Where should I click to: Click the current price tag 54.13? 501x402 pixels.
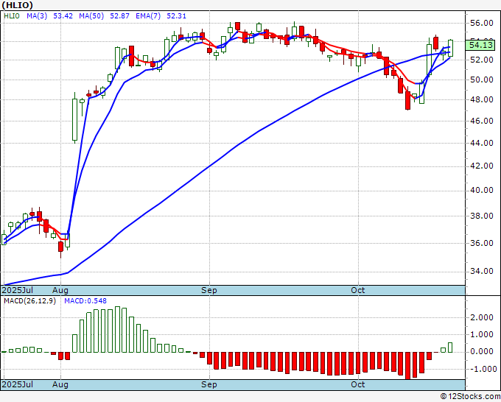[x=481, y=45]
